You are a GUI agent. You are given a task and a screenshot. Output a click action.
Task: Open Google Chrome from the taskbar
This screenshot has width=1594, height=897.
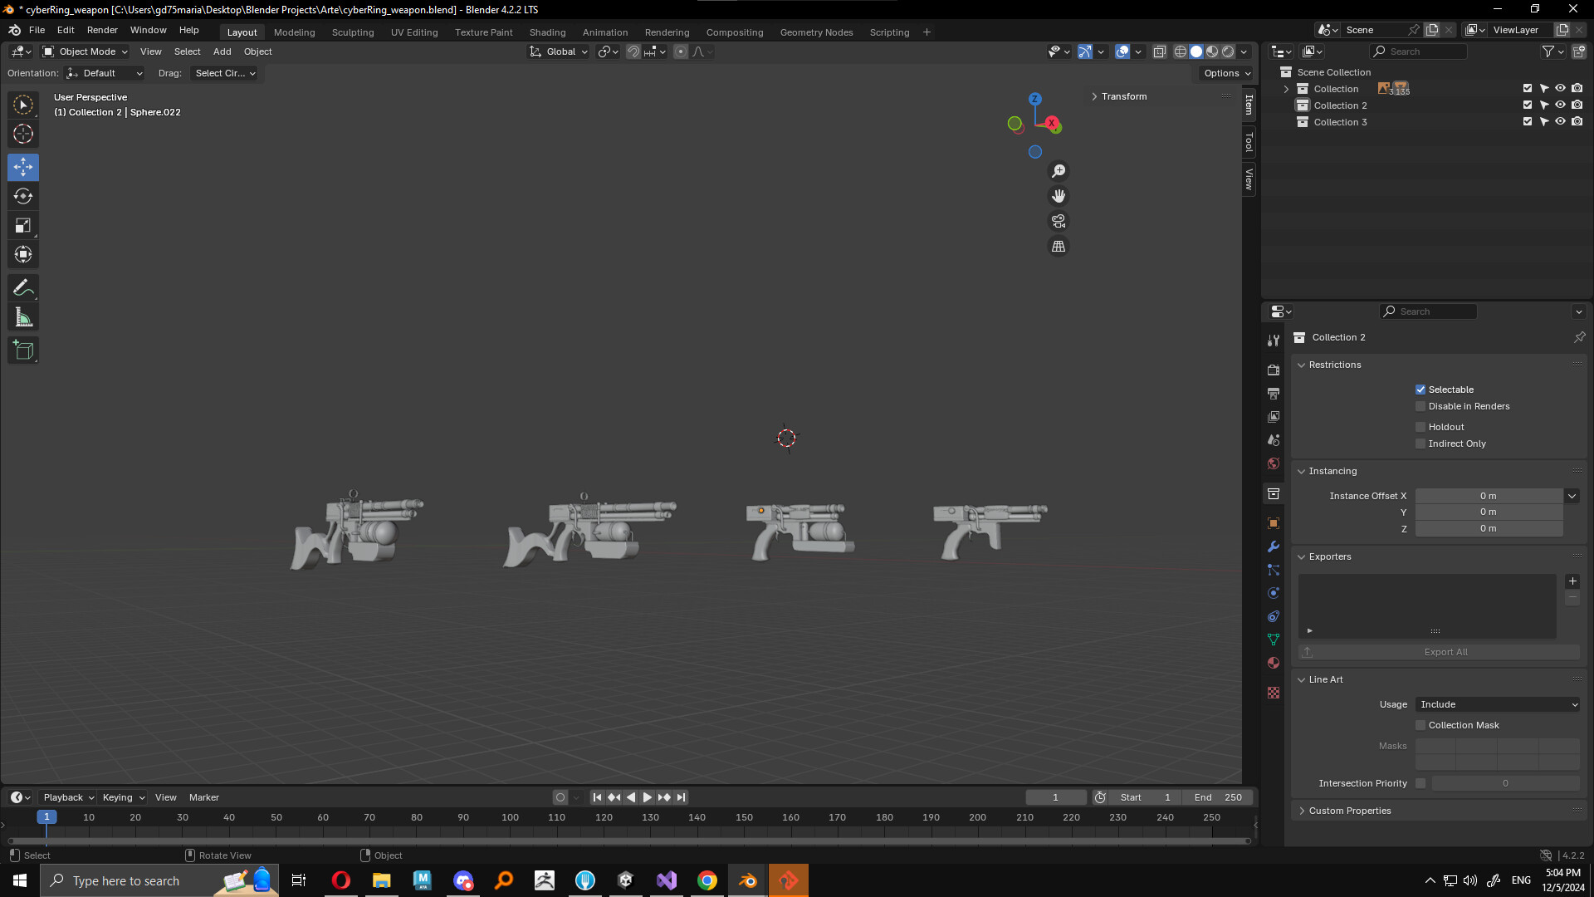(x=707, y=880)
